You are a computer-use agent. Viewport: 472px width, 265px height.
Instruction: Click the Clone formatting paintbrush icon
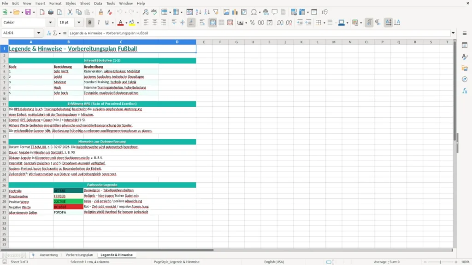coord(101,12)
